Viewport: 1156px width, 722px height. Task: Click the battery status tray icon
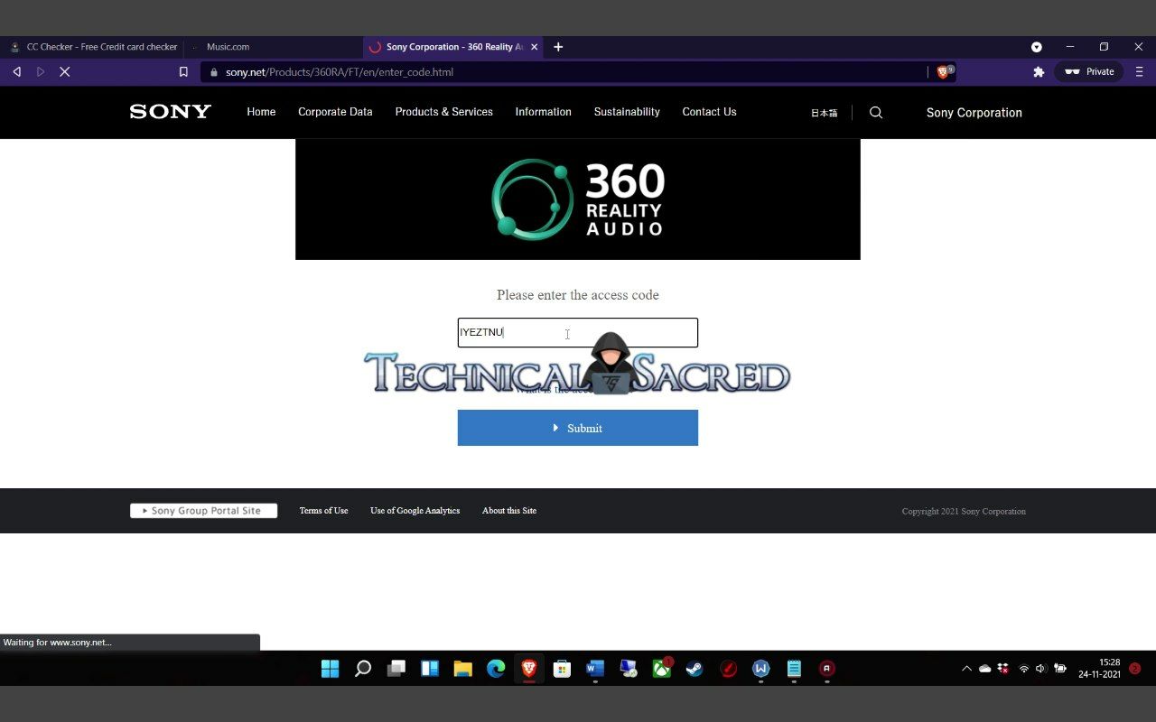point(1060,669)
